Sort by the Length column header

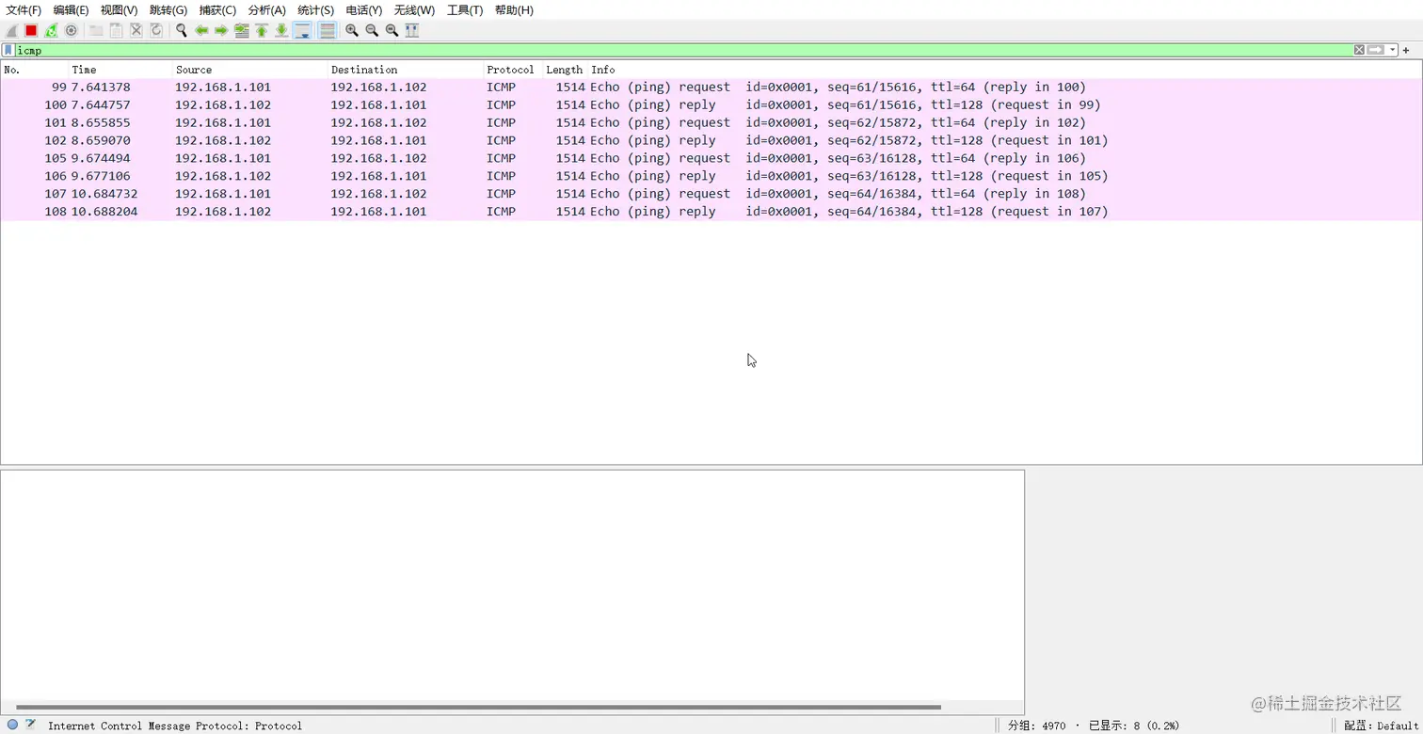click(566, 70)
